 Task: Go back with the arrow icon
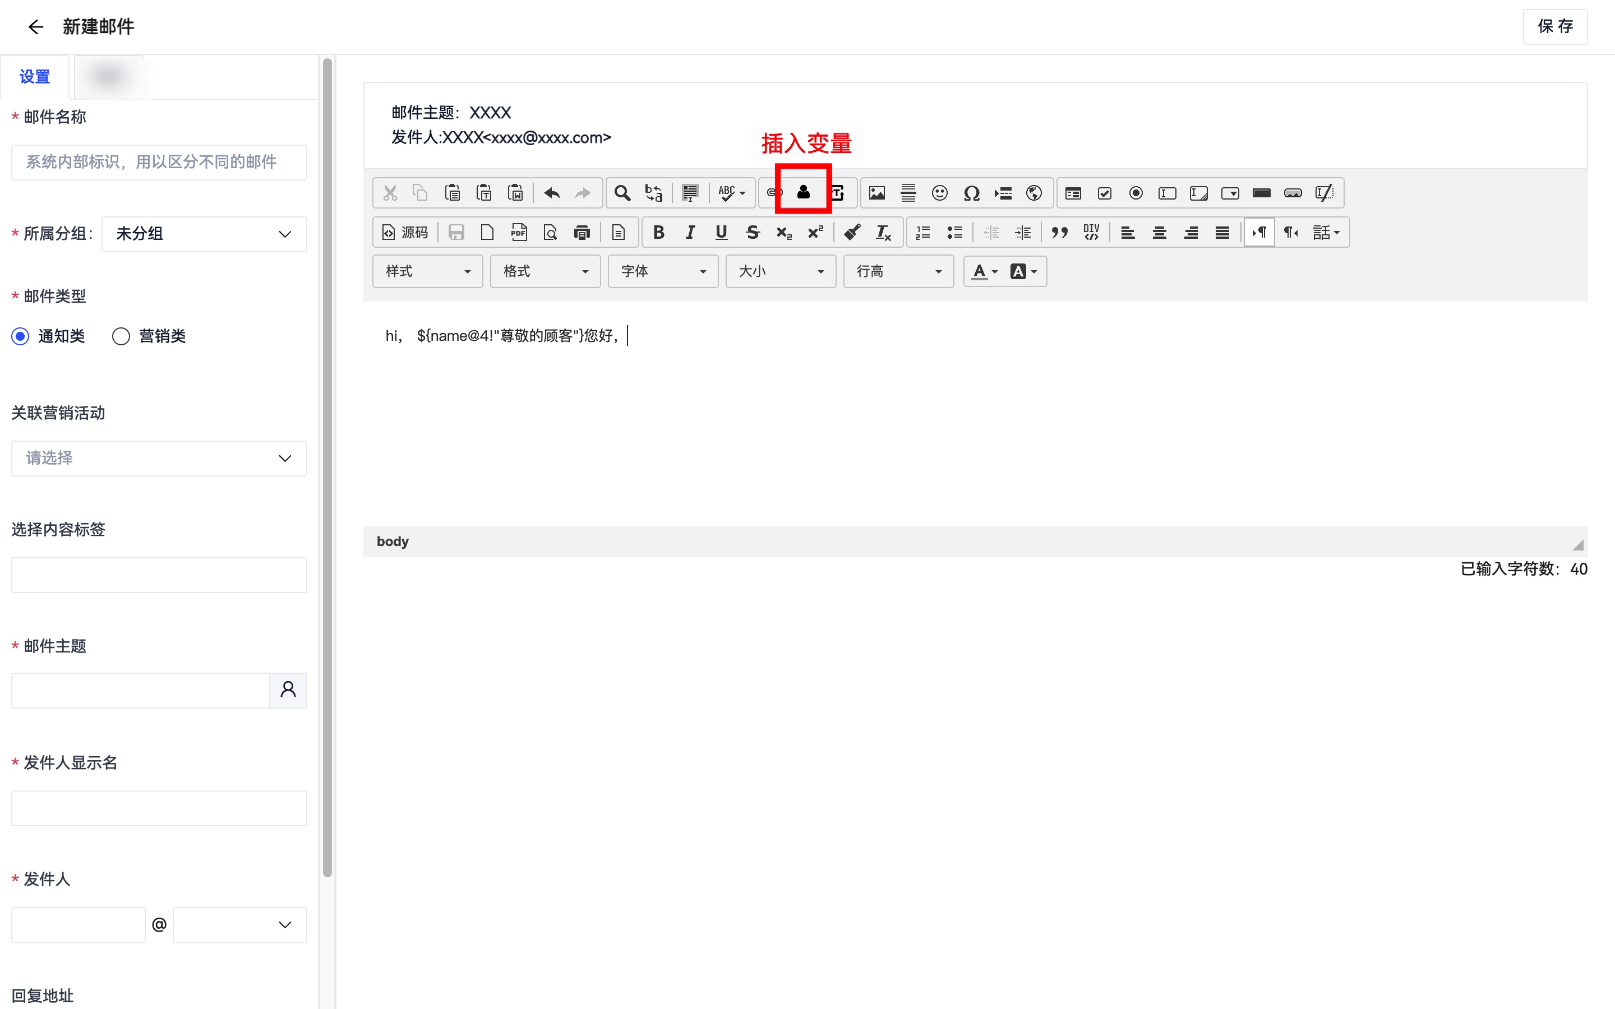(x=36, y=27)
